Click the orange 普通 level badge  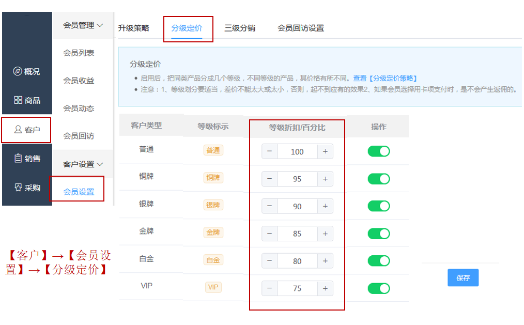(213, 150)
